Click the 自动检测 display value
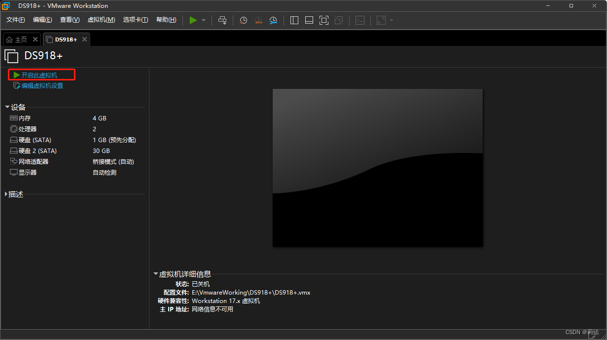This screenshot has width=607, height=340. [105, 173]
